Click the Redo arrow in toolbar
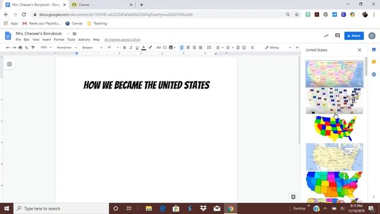 pos(14,48)
